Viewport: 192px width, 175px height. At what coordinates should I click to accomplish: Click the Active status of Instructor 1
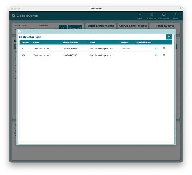pos(127,48)
